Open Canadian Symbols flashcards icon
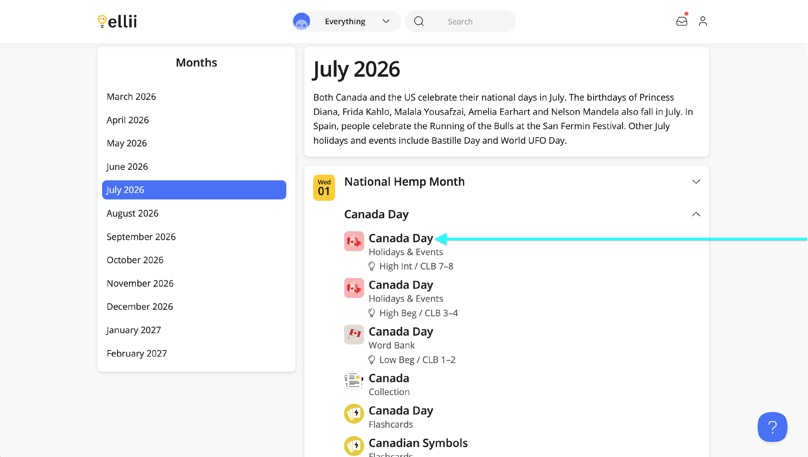Viewport: 808px width, 457px height. 354,446
